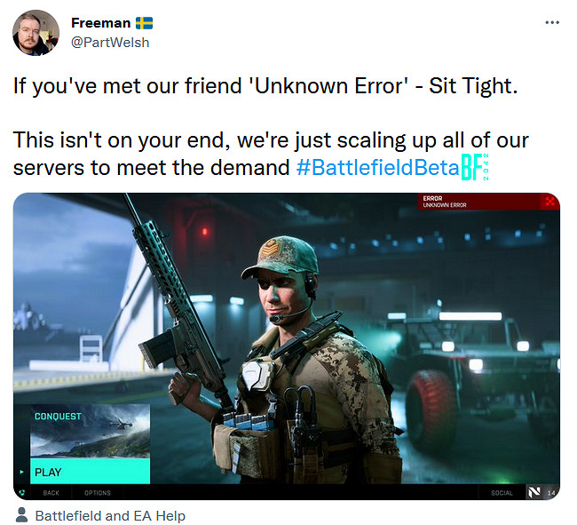The width and height of the screenshot is (577, 525).
Task: Click the person icon beside Battlefield and EA Help
Action: [x=22, y=515]
